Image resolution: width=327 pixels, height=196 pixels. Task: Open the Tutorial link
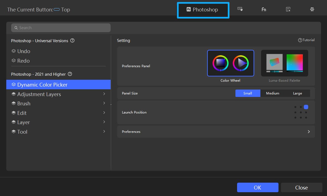(306, 40)
